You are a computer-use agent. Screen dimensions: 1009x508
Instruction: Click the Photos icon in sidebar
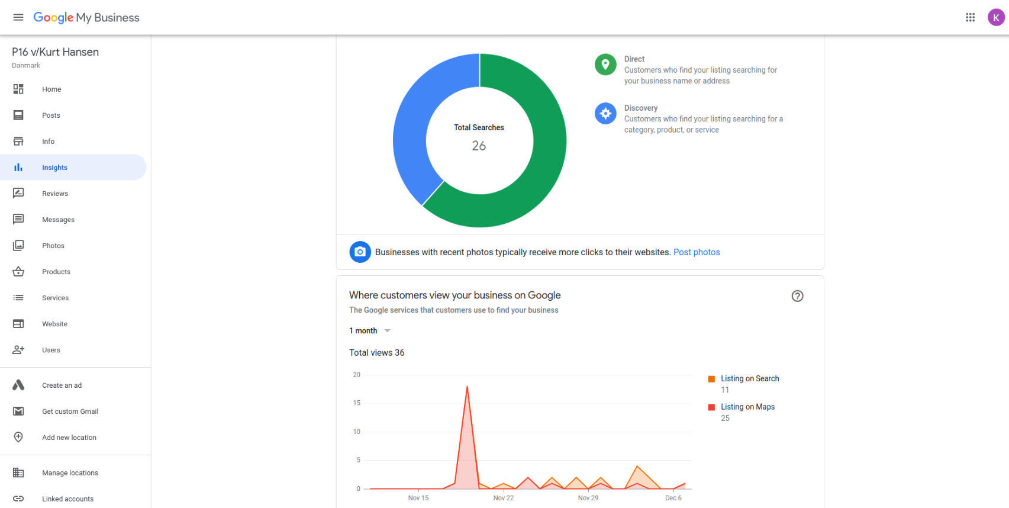[x=18, y=245]
